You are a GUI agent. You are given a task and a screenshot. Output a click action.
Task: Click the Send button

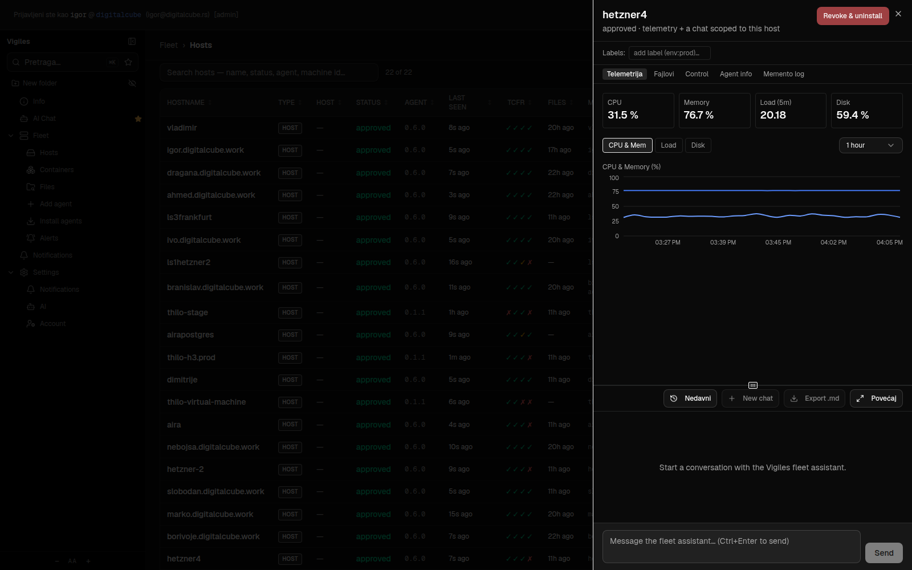884,553
